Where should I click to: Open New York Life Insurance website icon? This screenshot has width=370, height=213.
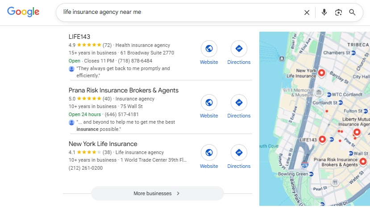(x=209, y=153)
